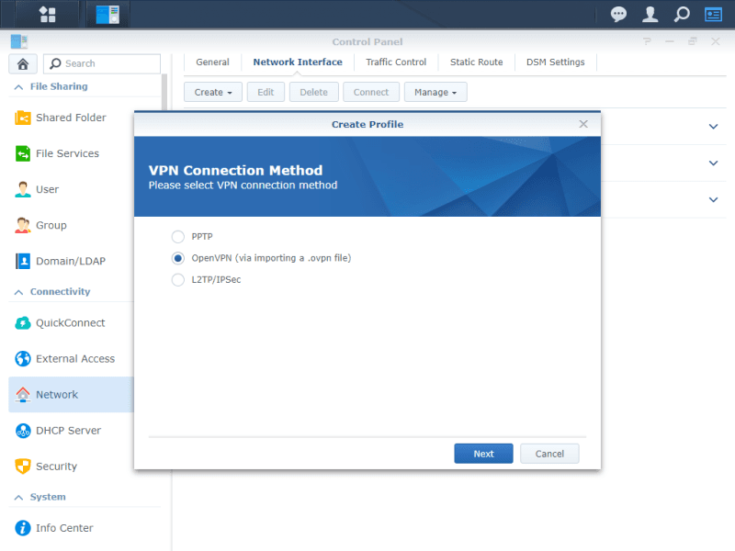Screen dimensions: 735x551
Task: Select the PPTP radio button
Action: click(x=178, y=237)
